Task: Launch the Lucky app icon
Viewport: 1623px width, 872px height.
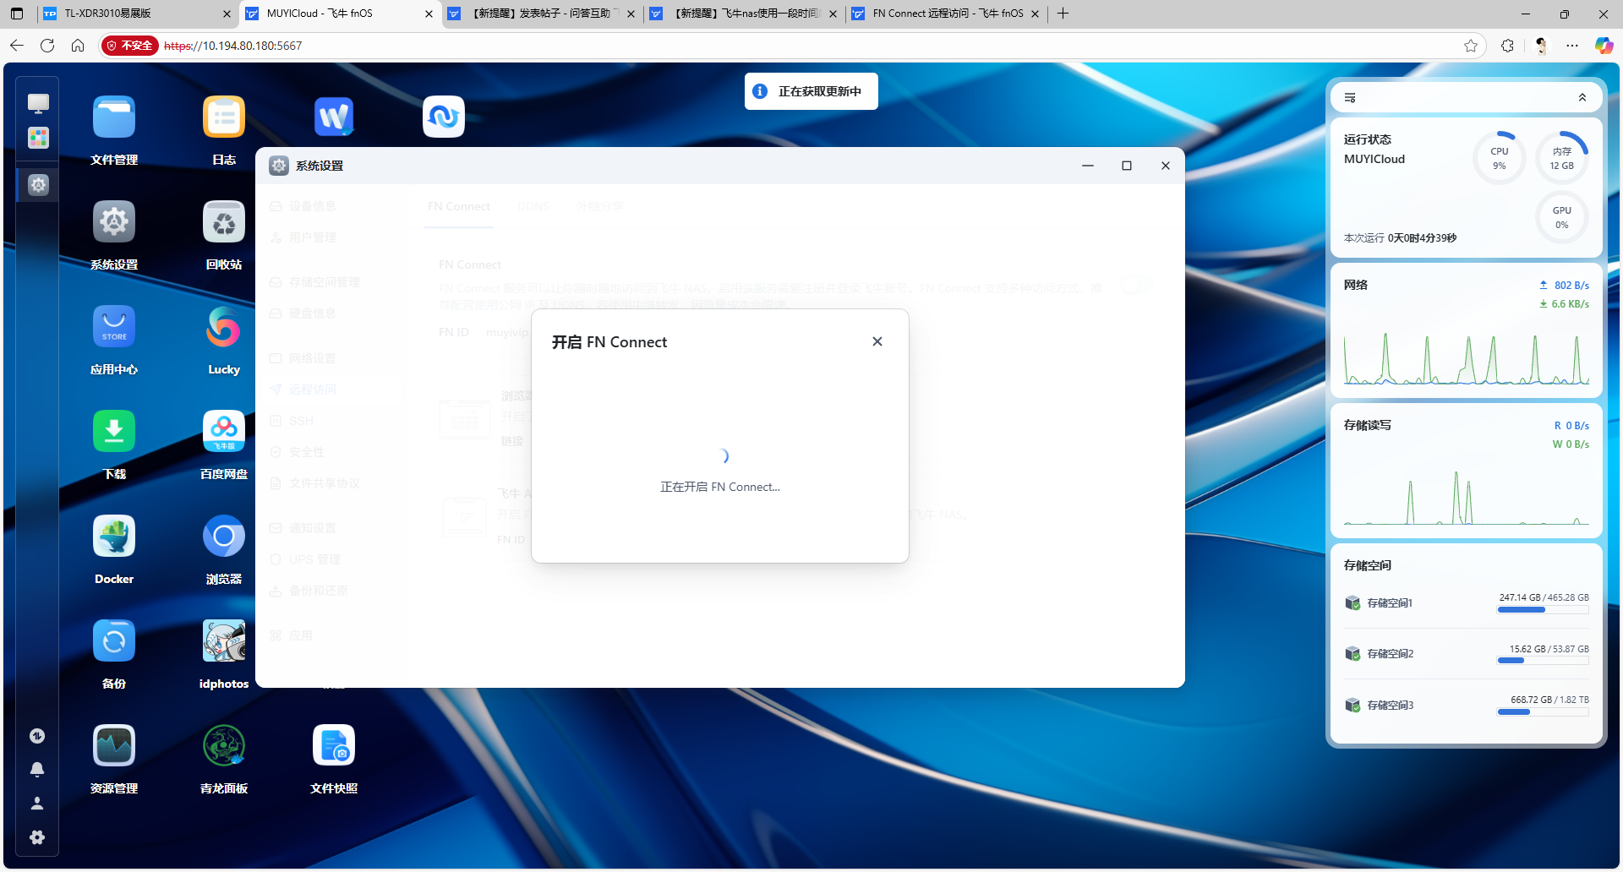Action: click(x=224, y=326)
